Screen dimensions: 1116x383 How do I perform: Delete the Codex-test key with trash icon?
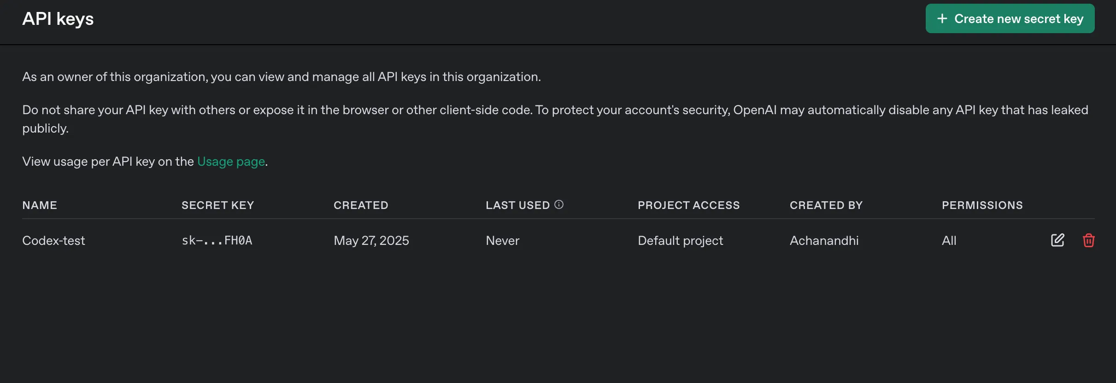1088,240
